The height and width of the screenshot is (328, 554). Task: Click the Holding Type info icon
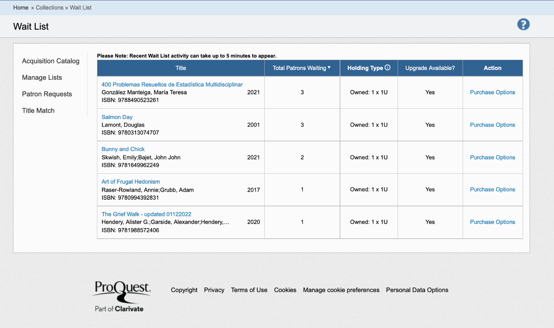coord(388,67)
